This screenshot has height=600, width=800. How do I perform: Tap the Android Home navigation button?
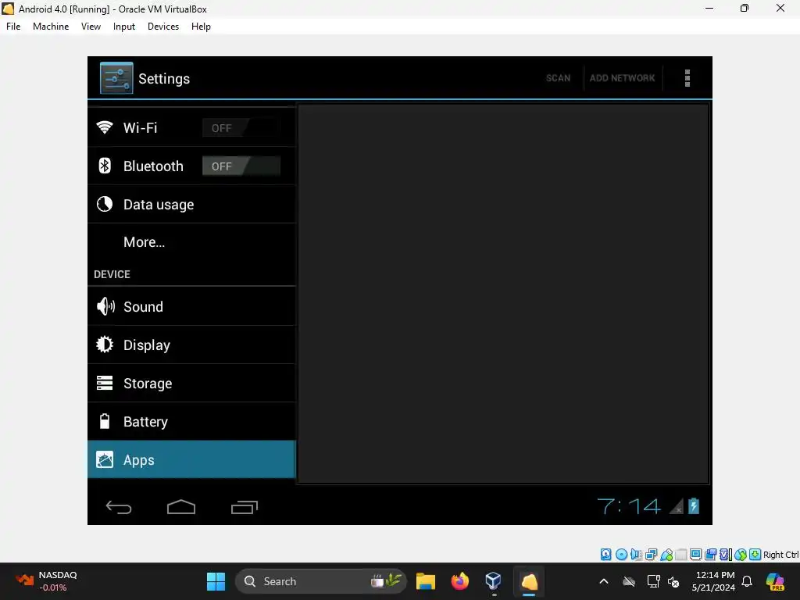pos(181,507)
